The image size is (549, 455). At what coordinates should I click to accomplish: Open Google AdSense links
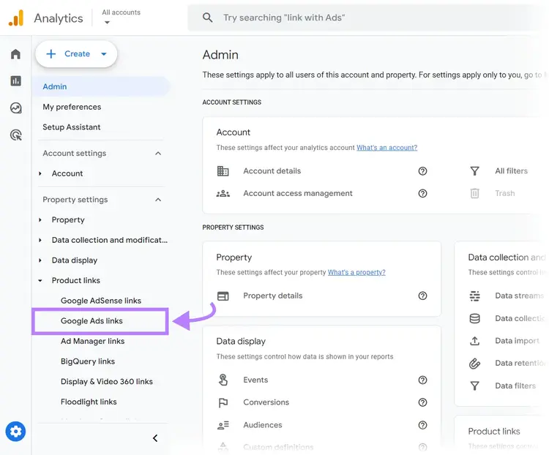click(101, 301)
